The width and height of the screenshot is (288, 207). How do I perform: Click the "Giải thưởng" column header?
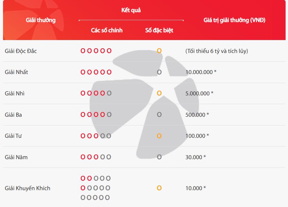(x=41, y=20)
